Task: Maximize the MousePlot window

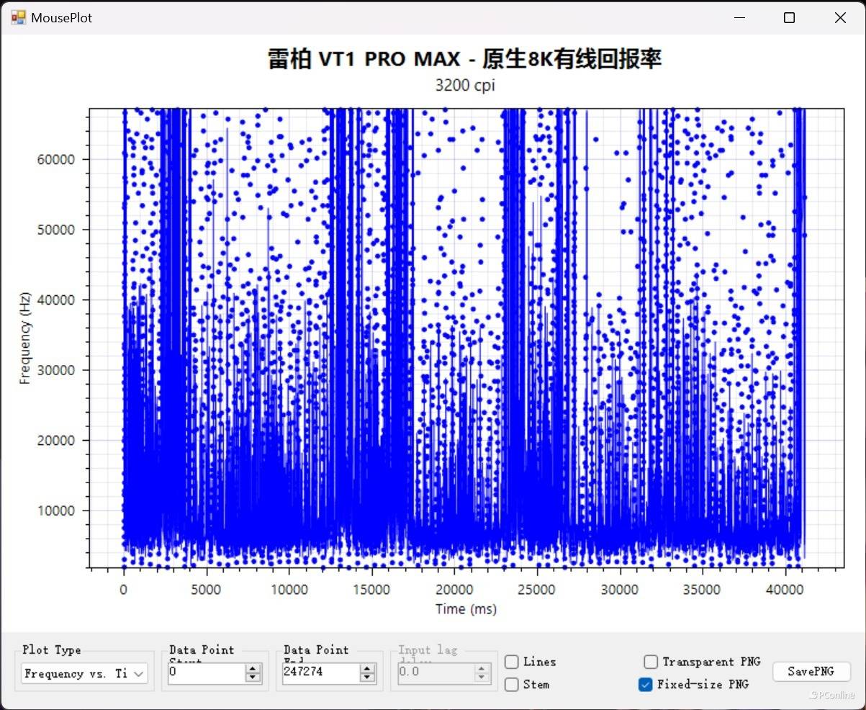Action: [789, 18]
